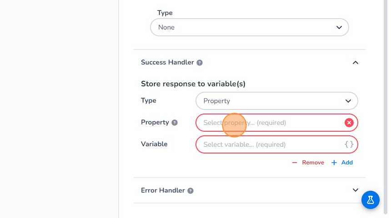This screenshot has height=218, width=391.
Task: Click the Add link
Action: [347, 163]
